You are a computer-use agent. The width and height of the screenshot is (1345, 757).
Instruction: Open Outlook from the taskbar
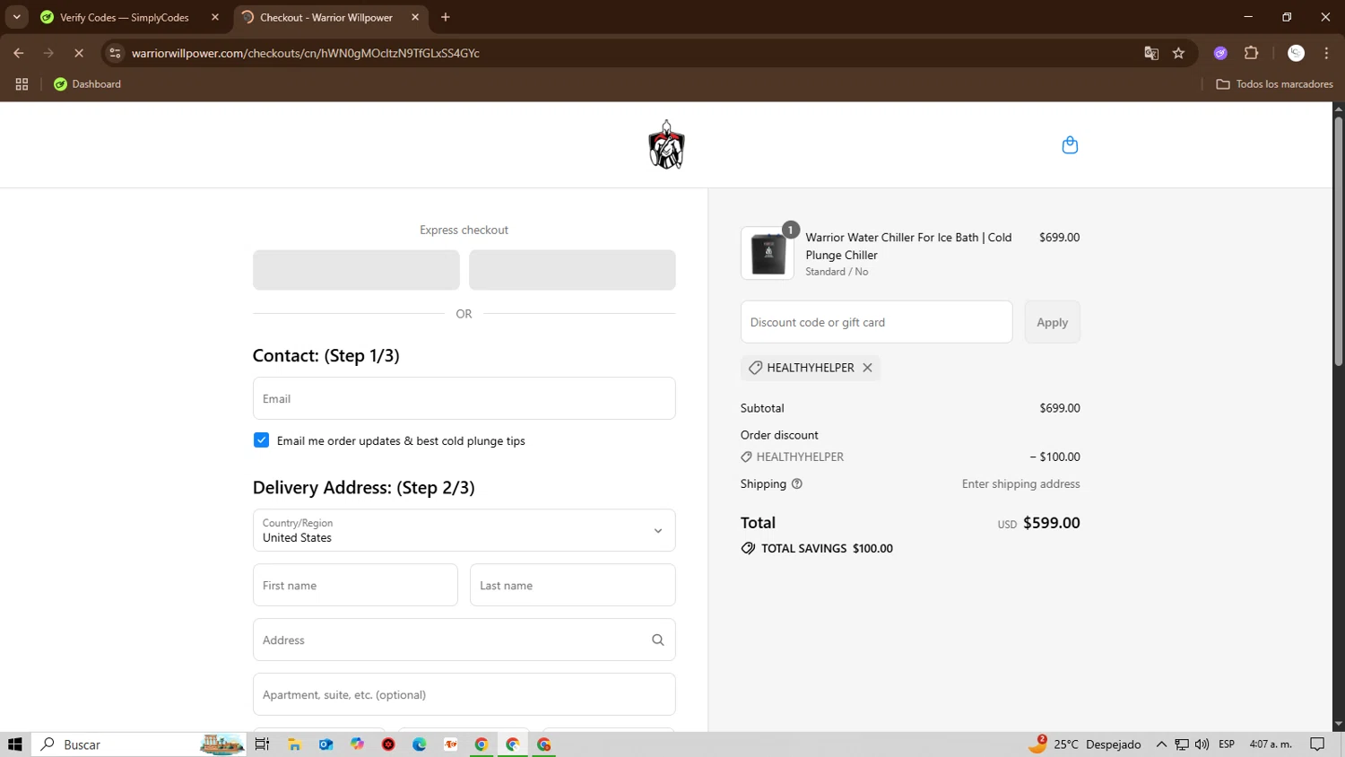click(x=325, y=744)
